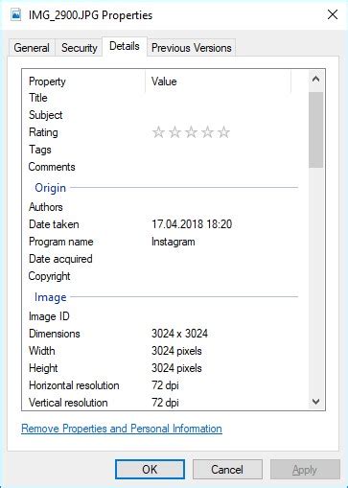Set rating to one star
This screenshot has width=348, height=488.
[158, 132]
